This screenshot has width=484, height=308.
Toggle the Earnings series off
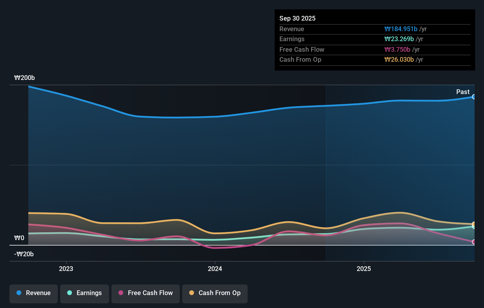coord(84,293)
